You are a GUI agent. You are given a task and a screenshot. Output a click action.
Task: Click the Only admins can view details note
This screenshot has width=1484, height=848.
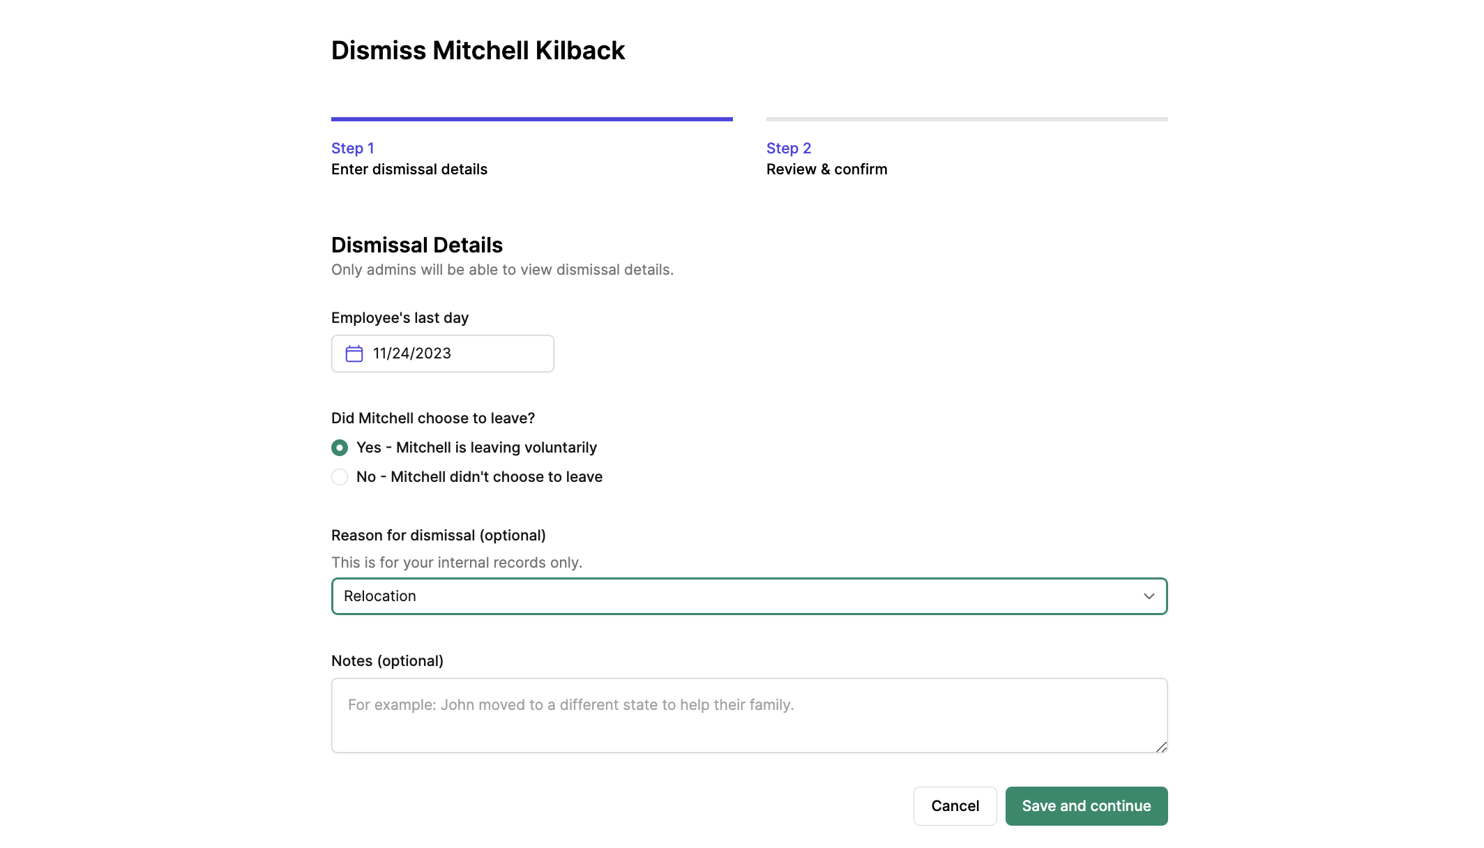click(x=502, y=270)
